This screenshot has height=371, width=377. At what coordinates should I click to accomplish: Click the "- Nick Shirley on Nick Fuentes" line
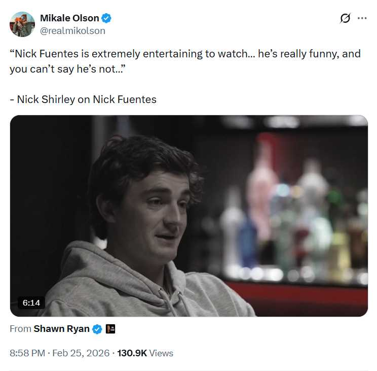point(83,99)
